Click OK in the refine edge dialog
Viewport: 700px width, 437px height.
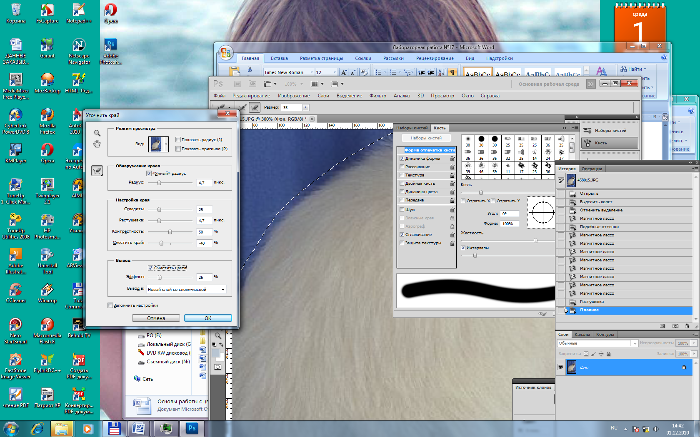208,318
